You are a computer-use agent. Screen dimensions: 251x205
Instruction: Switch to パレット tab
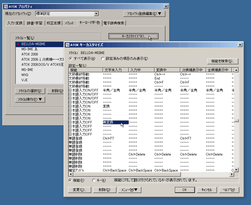[69, 23]
